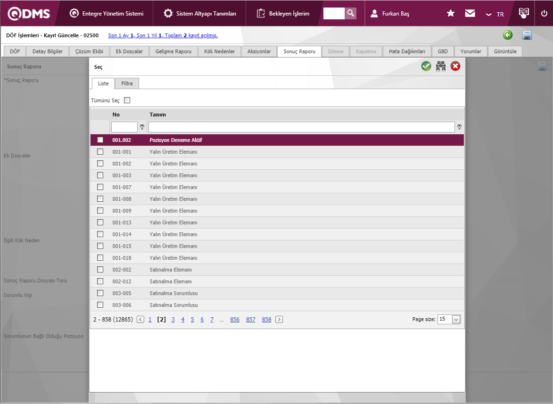
Task: Open the Kök Nedenler tab
Action: [219, 51]
